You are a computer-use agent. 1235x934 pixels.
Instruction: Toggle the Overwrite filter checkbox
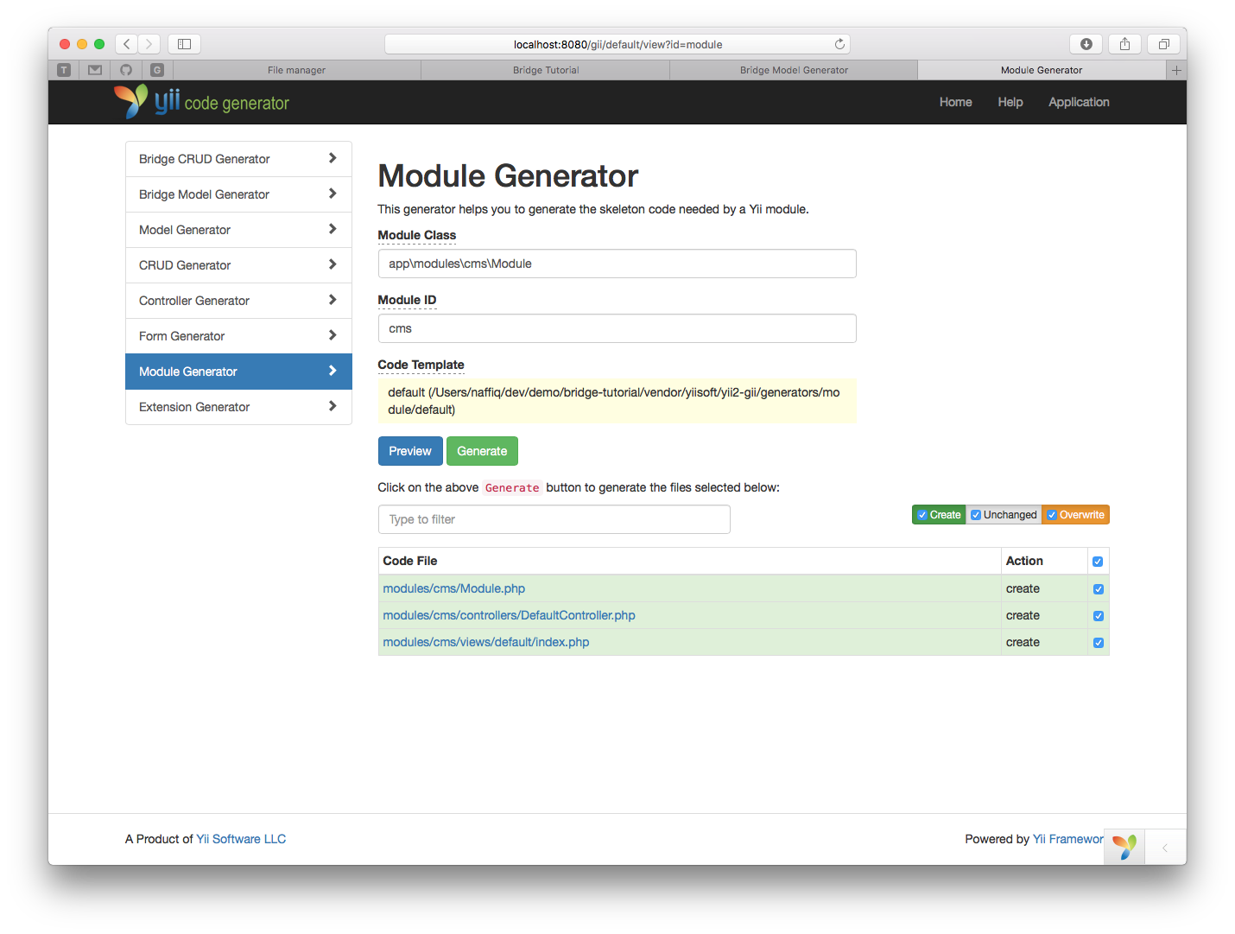[x=1052, y=515]
